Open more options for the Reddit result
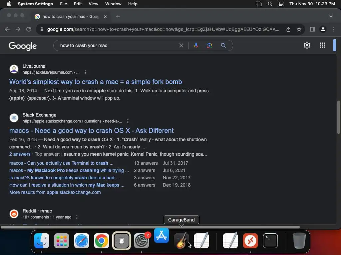 pyautogui.click(x=77, y=217)
